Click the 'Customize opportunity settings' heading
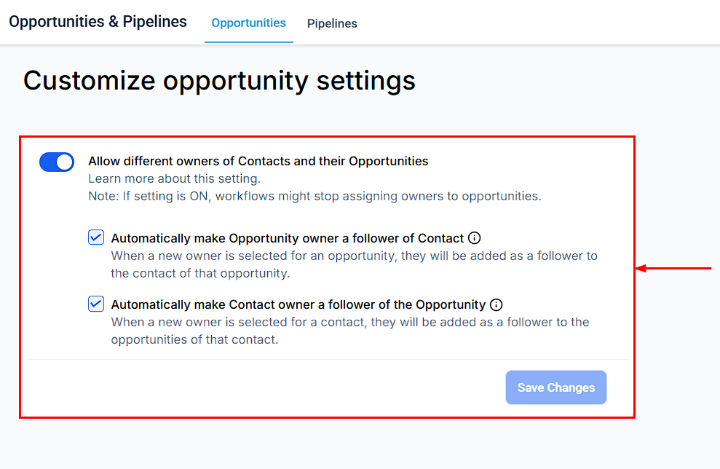720x469 pixels. (219, 80)
